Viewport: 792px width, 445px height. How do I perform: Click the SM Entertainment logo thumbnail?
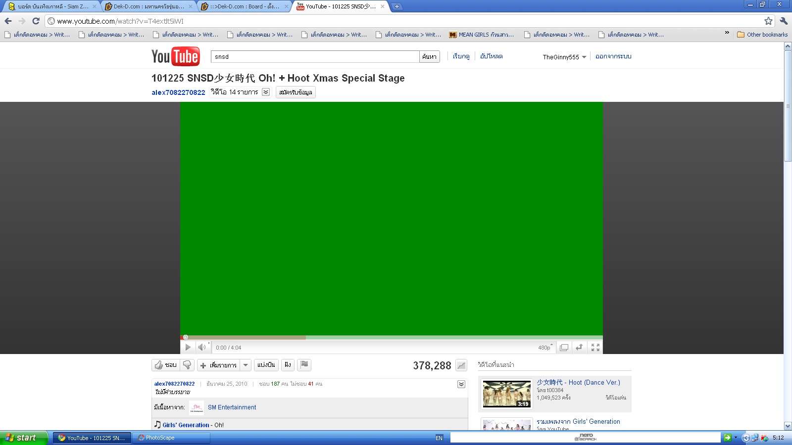197,407
